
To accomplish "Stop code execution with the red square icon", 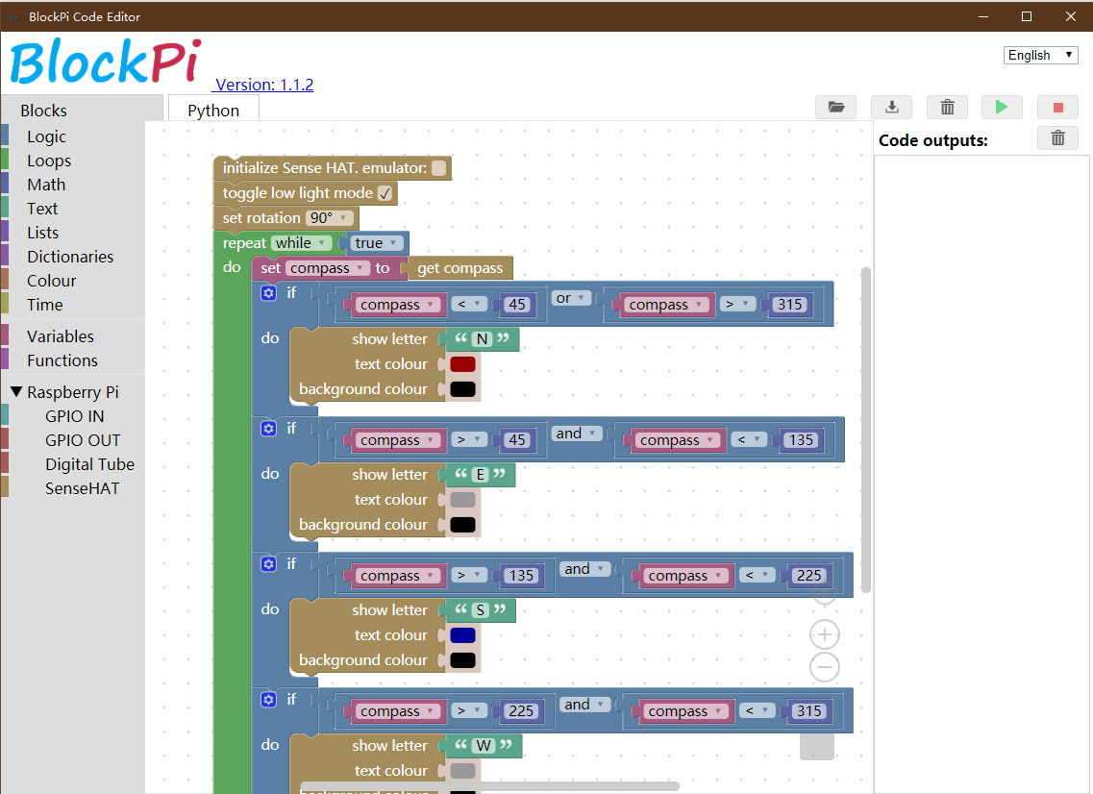I will 1057,107.
